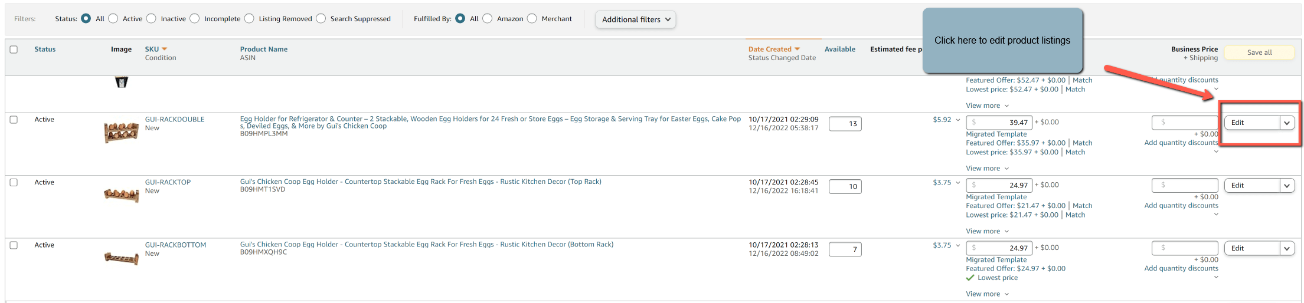Click the GUI-RACKDOUBLE egg holder product thumbnail
The width and height of the screenshot is (1304, 303).
tap(121, 132)
